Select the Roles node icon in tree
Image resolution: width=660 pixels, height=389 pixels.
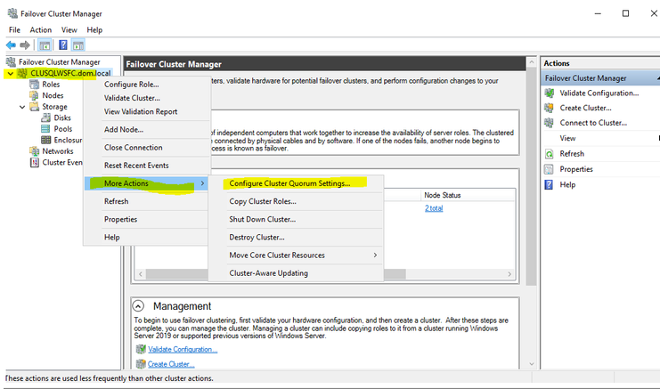(x=34, y=85)
